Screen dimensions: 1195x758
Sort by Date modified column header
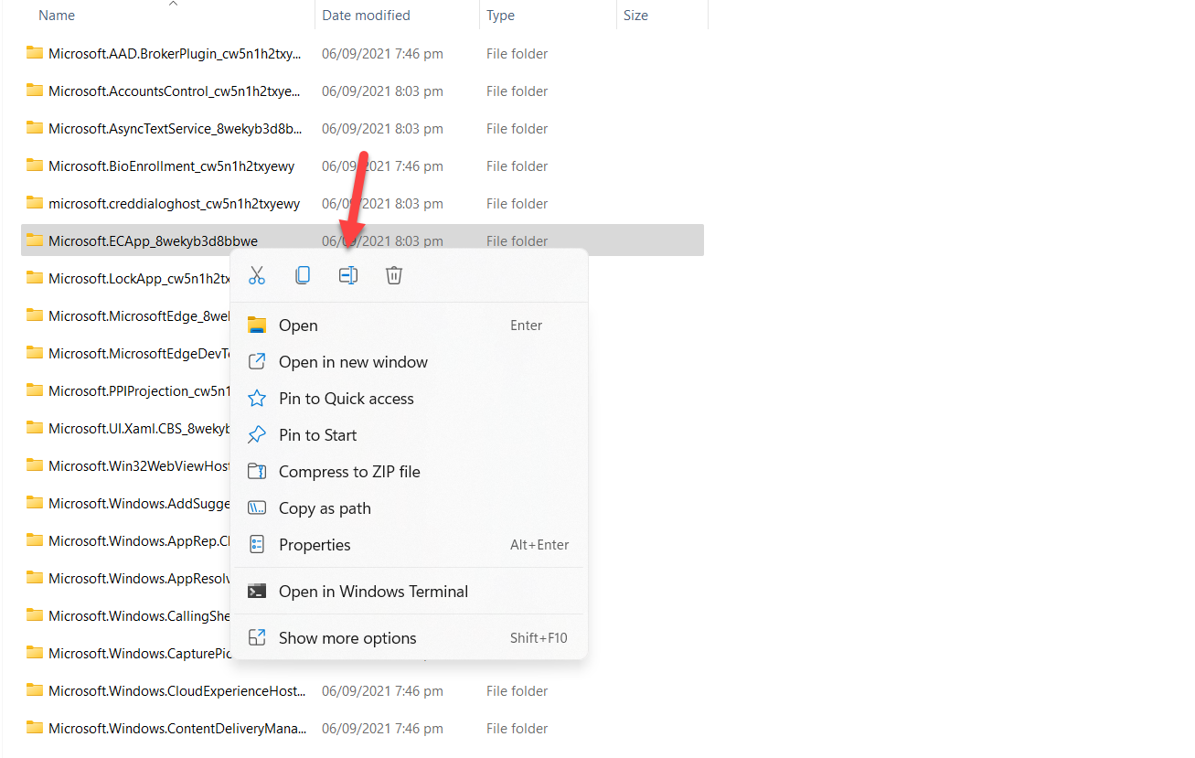(x=366, y=16)
